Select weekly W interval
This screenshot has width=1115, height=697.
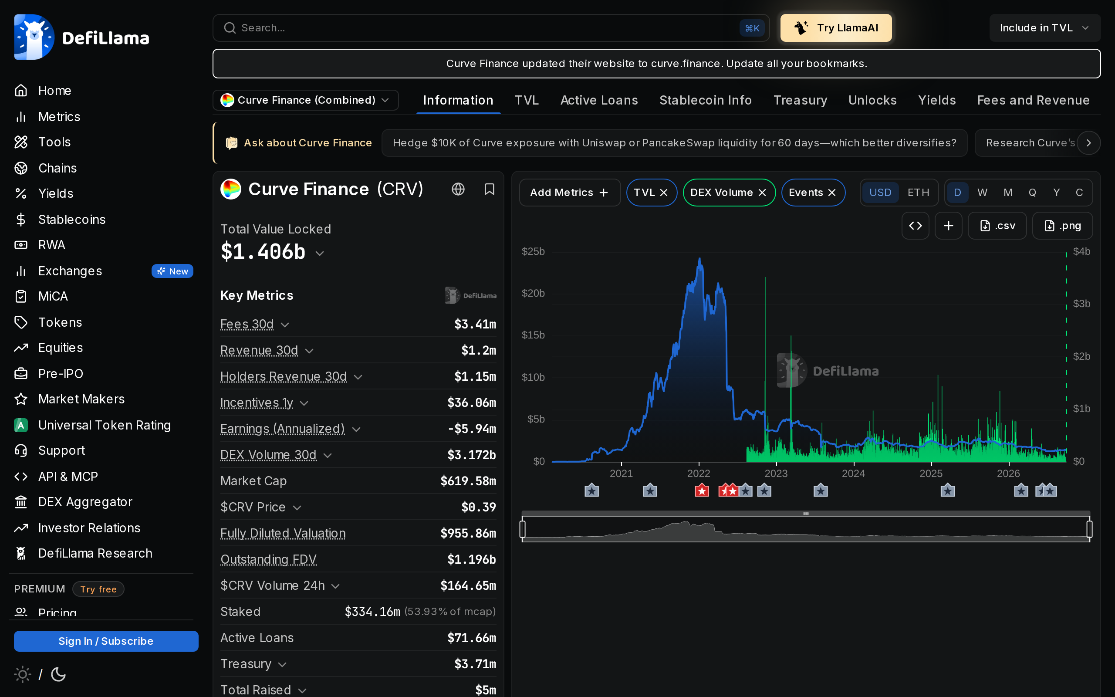(x=982, y=193)
